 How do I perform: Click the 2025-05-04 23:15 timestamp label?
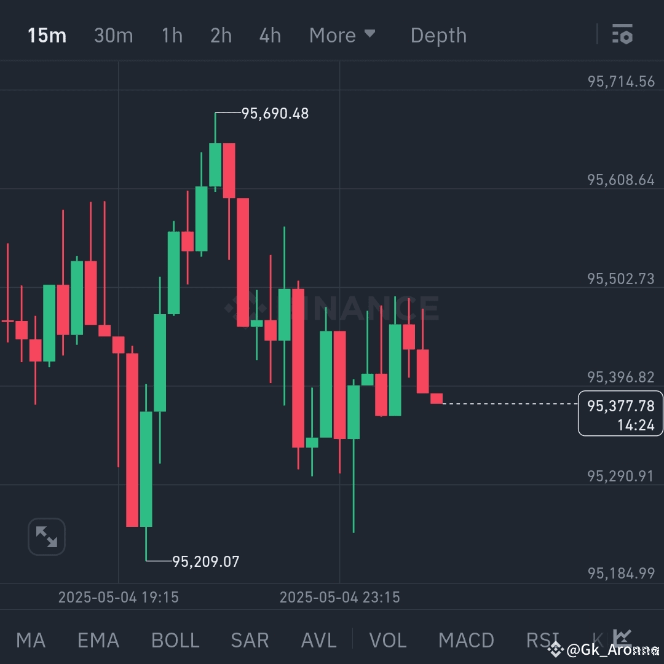coord(339,597)
